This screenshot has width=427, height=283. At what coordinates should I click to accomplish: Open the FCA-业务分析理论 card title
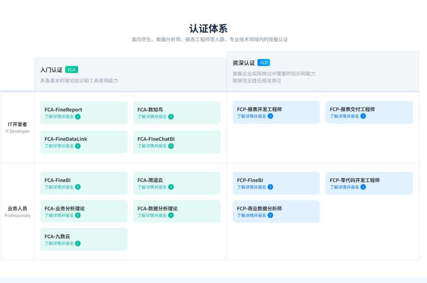point(64,209)
